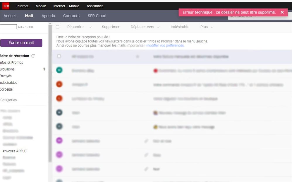Refresh the Boîte de réception folder
The image size is (292, 182).
33,56
